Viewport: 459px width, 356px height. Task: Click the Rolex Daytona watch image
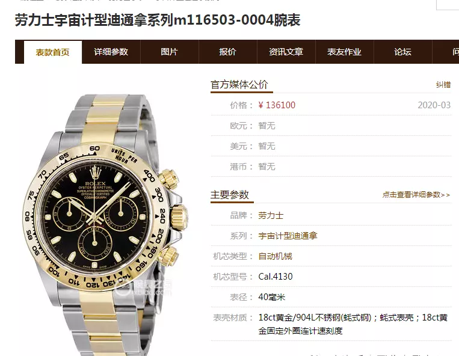click(104, 224)
